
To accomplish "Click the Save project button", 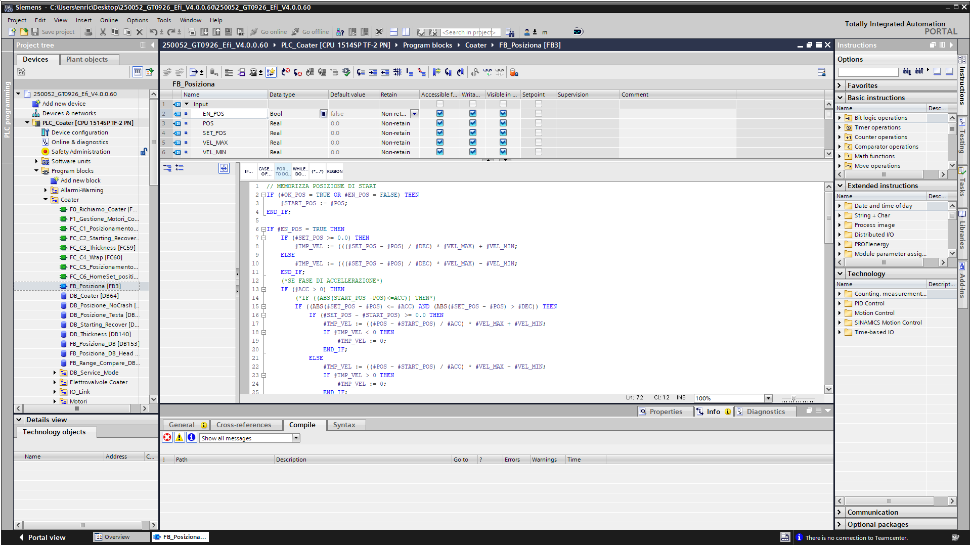I will coord(53,32).
